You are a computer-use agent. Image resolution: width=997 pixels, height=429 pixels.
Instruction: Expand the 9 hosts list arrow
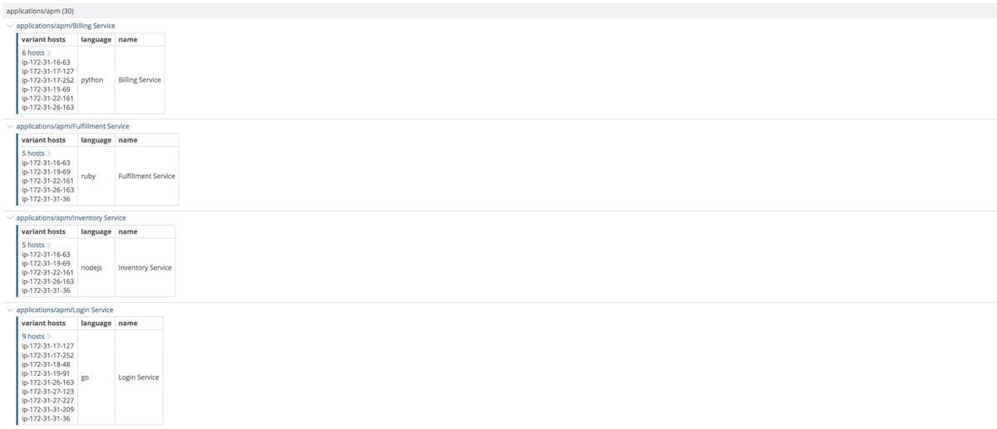point(49,337)
